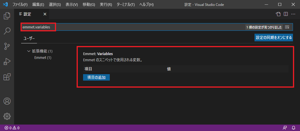
Task: Click the 項目の追加 button
Action: tap(96, 77)
